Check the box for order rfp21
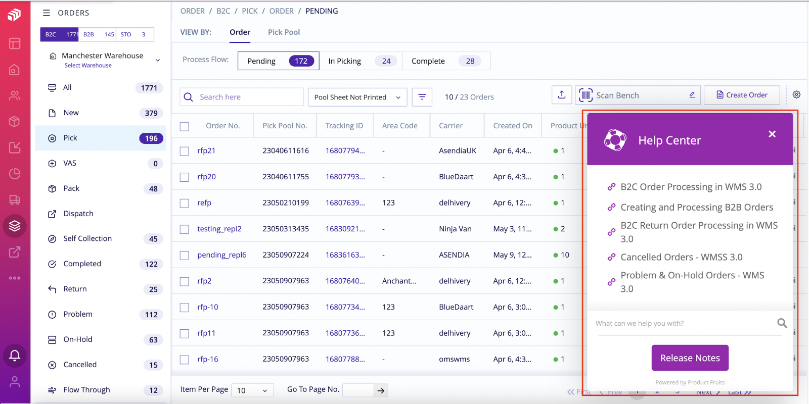 point(185,151)
